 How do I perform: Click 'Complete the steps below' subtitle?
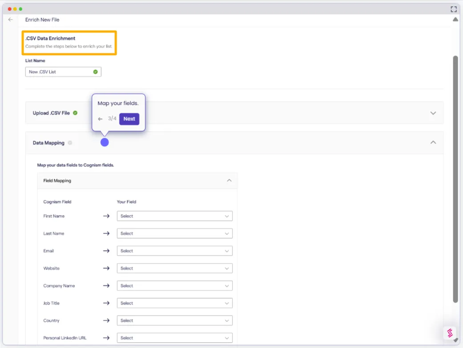[69, 46]
